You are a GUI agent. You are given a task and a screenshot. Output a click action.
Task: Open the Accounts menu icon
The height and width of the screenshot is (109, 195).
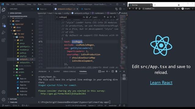coord(3,92)
